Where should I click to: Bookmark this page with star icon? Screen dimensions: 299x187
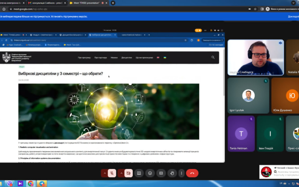tap(255, 9)
